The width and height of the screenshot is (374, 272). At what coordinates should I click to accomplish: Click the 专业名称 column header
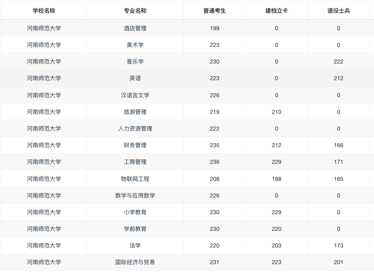(x=135, y=11)
